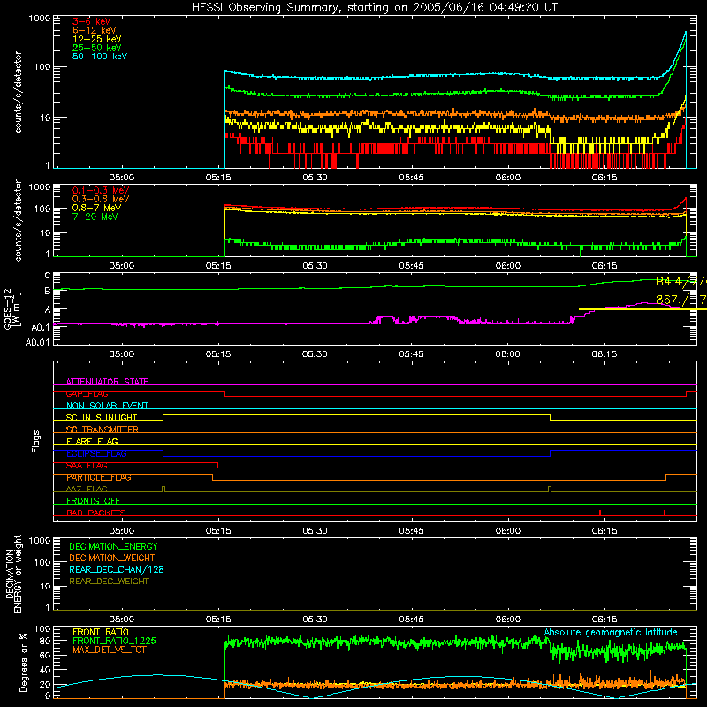Click the MAX_DET_VS_TOT legend entry
This screenshot has width=707, height=707.
coord(110,650)
